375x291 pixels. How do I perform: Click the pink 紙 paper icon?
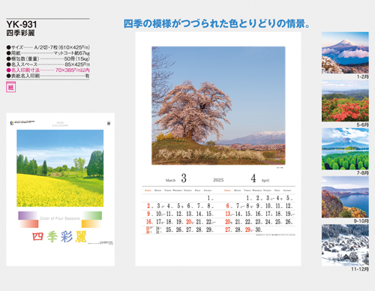click(10, 88)
